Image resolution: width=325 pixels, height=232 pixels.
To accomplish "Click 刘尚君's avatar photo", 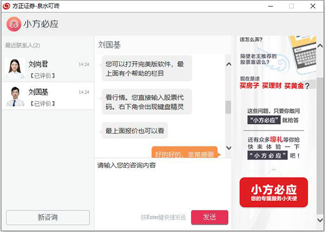I will point(15,68).
